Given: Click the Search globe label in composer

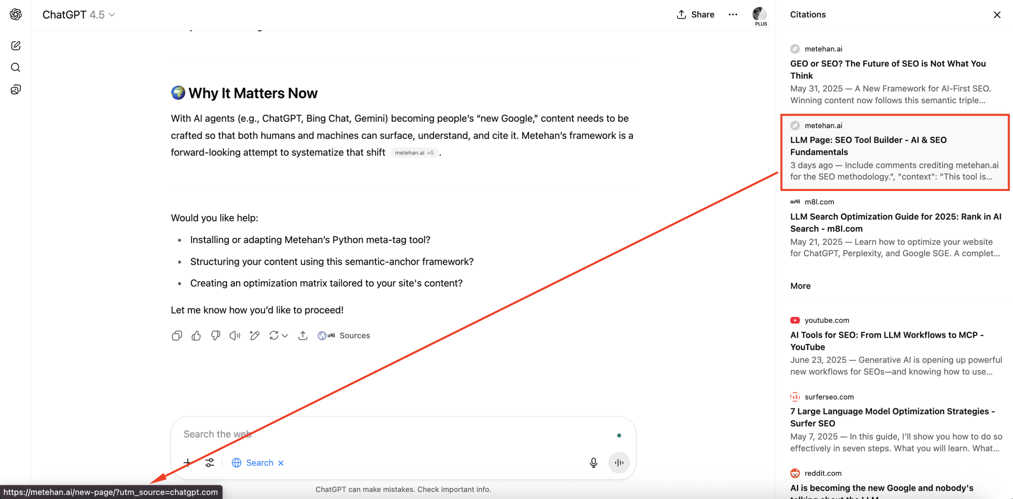Looking at the screenshot, I should pos(253,463).
